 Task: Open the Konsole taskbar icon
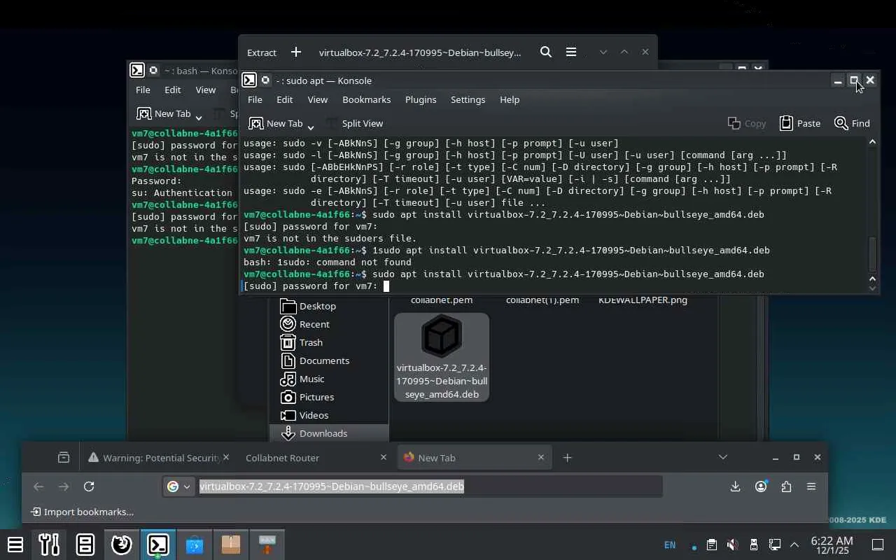pyautogui.click(x=158, y=544)
